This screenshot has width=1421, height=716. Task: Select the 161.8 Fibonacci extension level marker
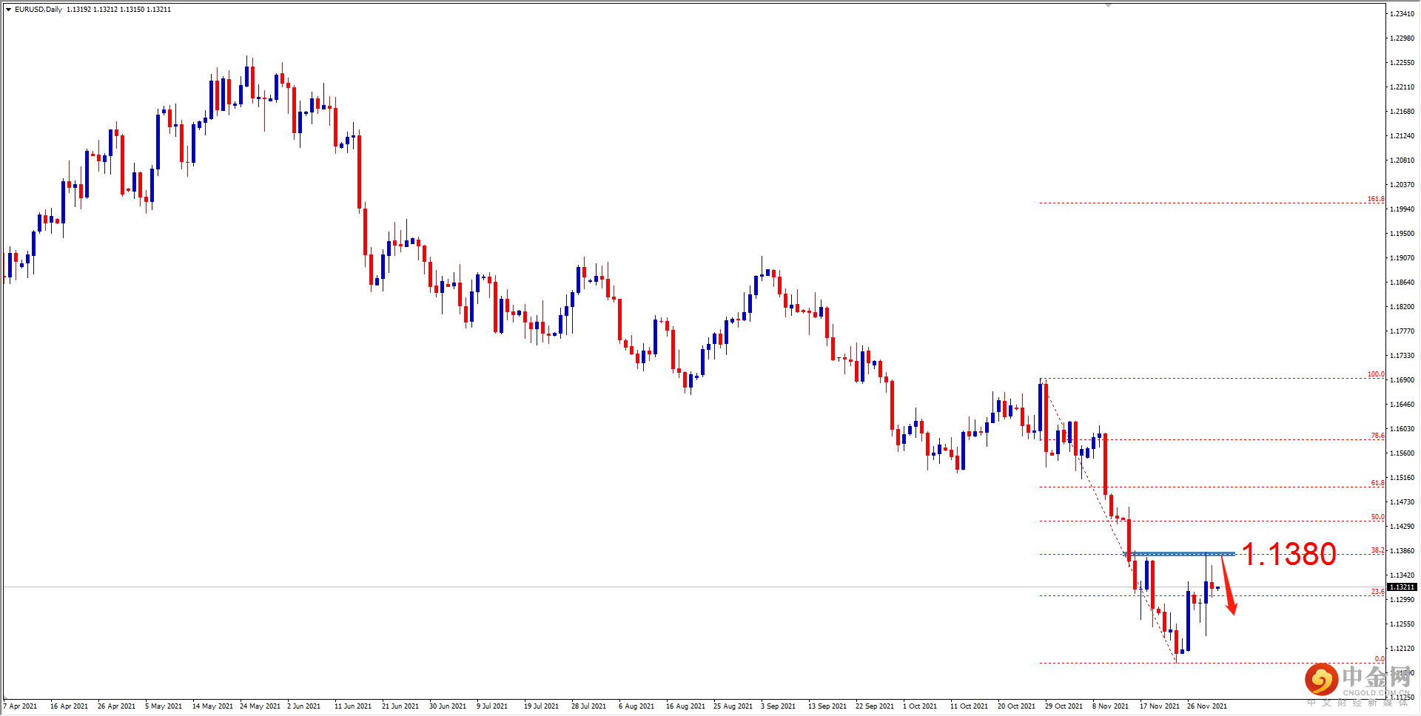point(1374,200)
